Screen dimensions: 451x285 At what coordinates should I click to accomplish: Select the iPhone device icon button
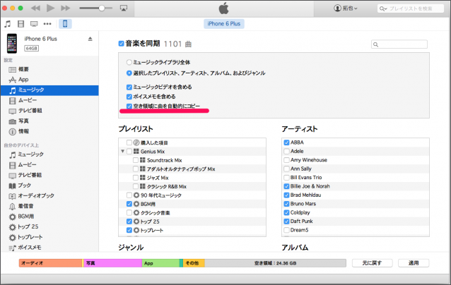pyautogui.click(x=65, y=24)
